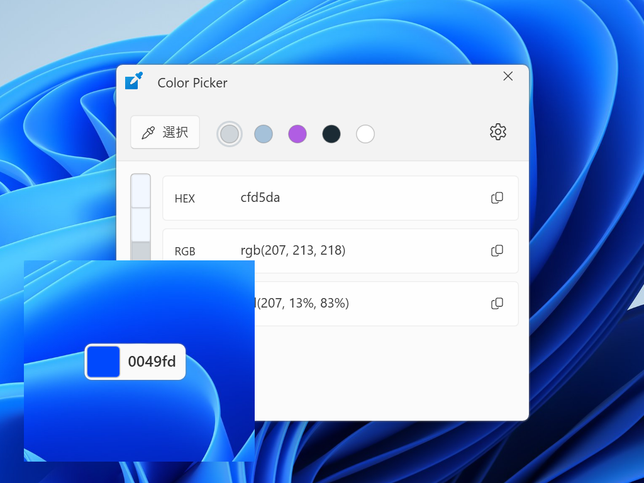Click the 選択 eyedropper pick button

tap(165, 132)
